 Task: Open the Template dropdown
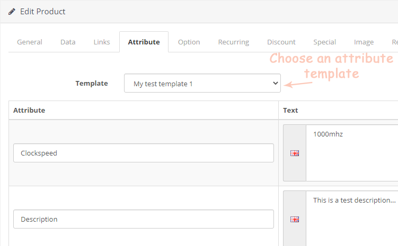pyautogui.click(x=202, y=84)
